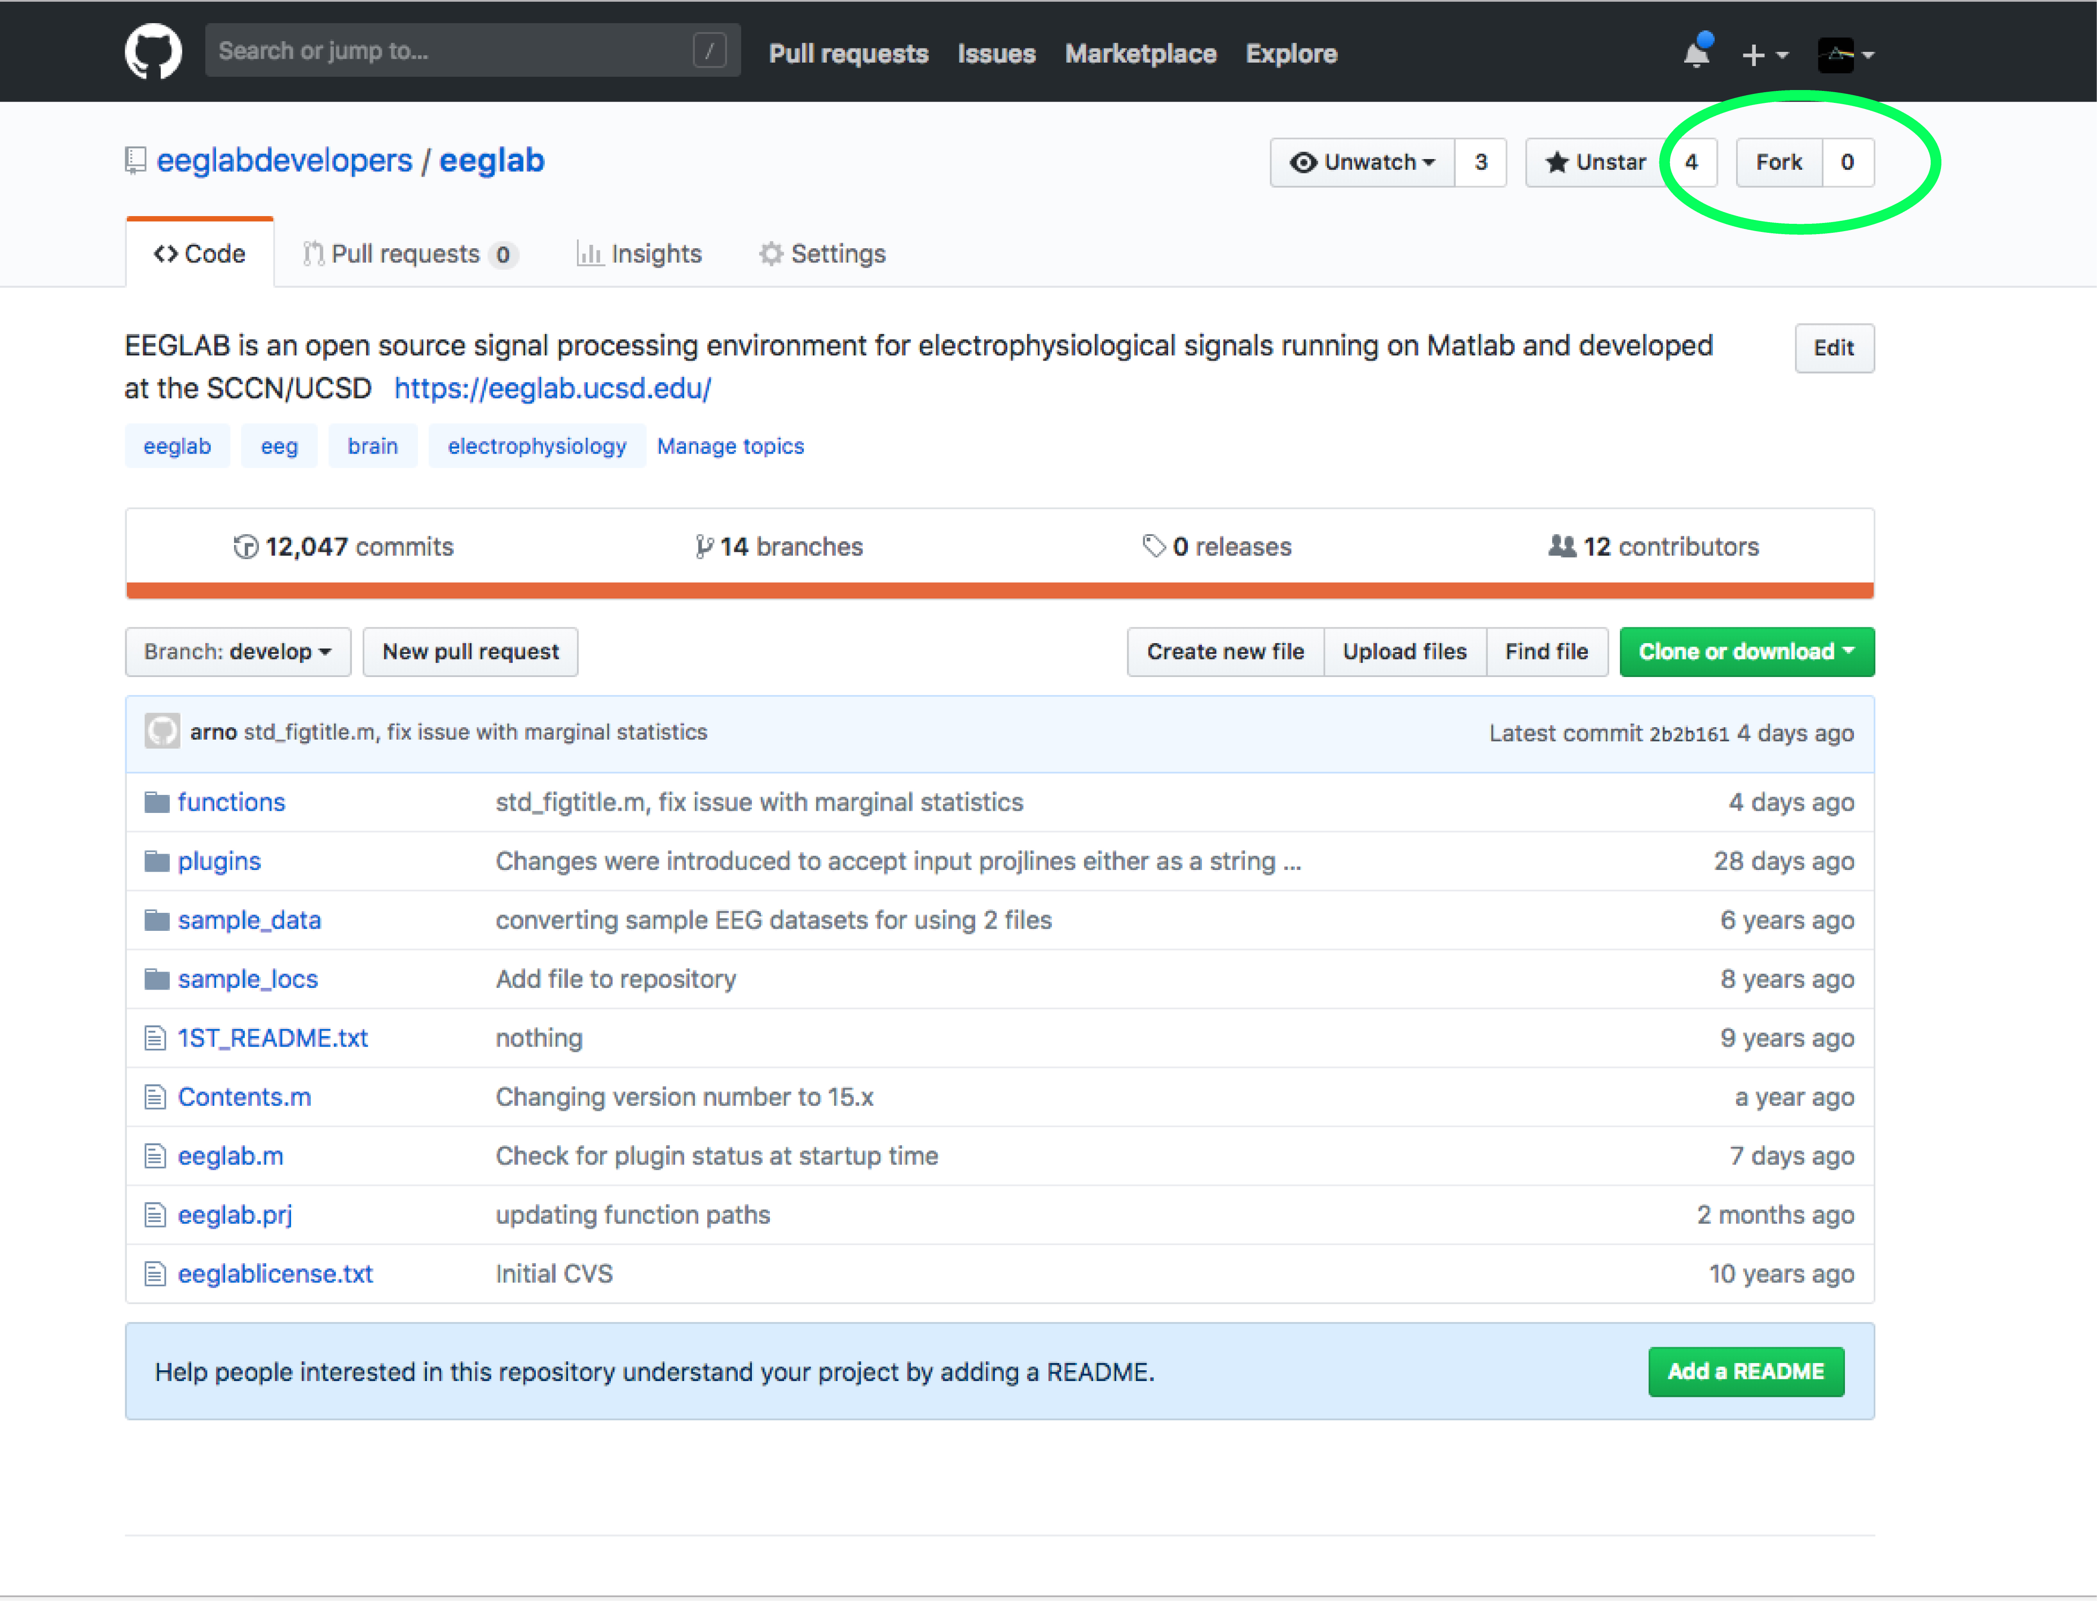
Task: Click the orange language bar
Action: [x=1000, y=591]
